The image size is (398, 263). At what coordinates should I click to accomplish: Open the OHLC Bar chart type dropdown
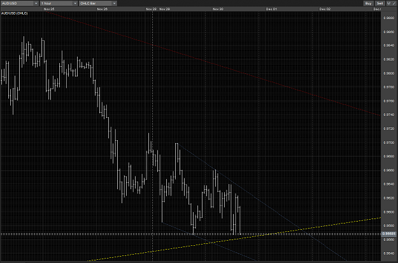pos(98,3)
